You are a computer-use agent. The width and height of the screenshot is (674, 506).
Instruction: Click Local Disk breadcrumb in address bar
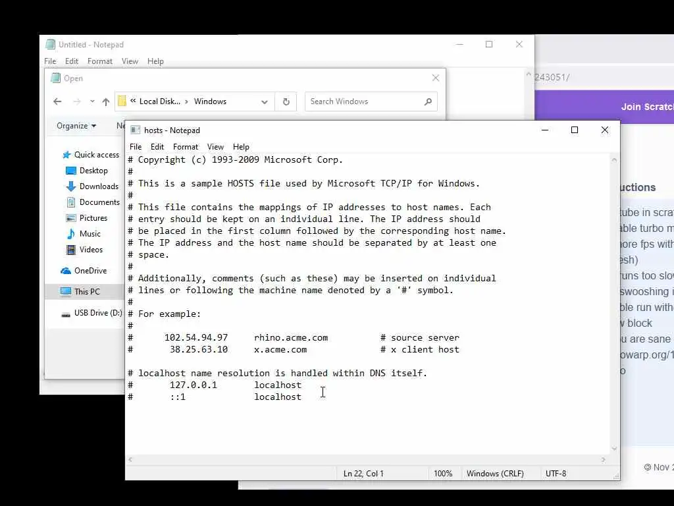(x=159, y=101)
